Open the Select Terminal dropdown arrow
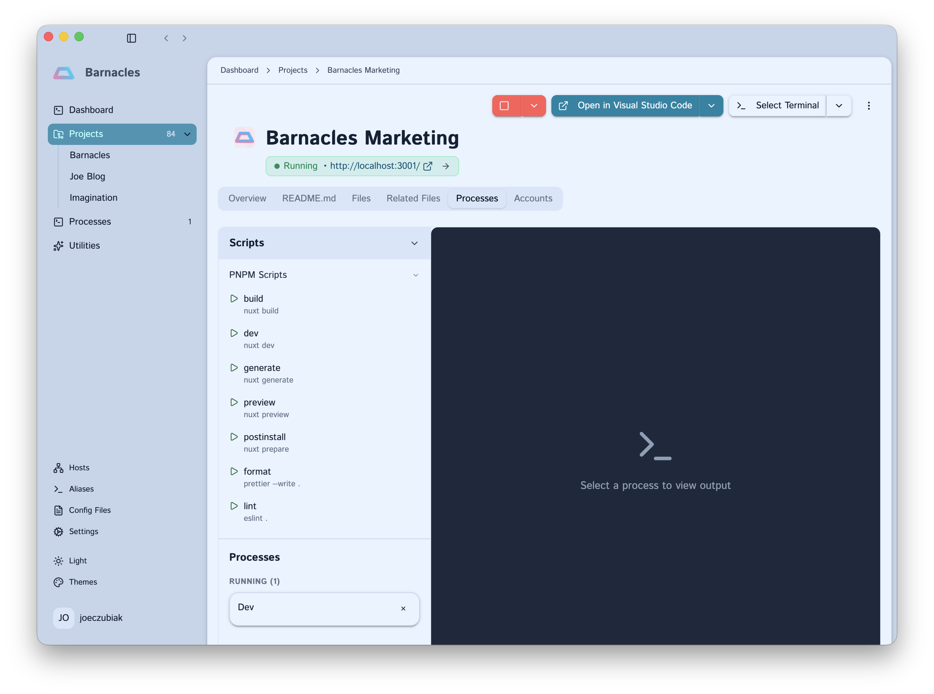 click(x=838, y=105)
